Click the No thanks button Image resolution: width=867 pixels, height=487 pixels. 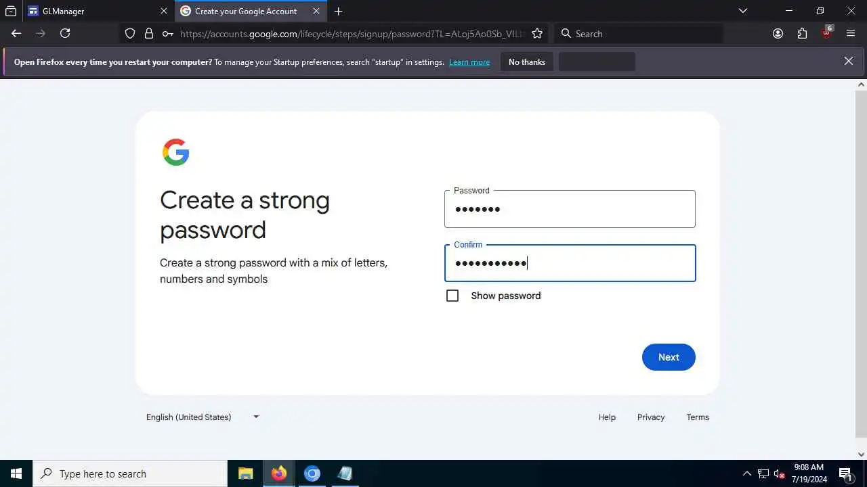(x=527, y=62)
